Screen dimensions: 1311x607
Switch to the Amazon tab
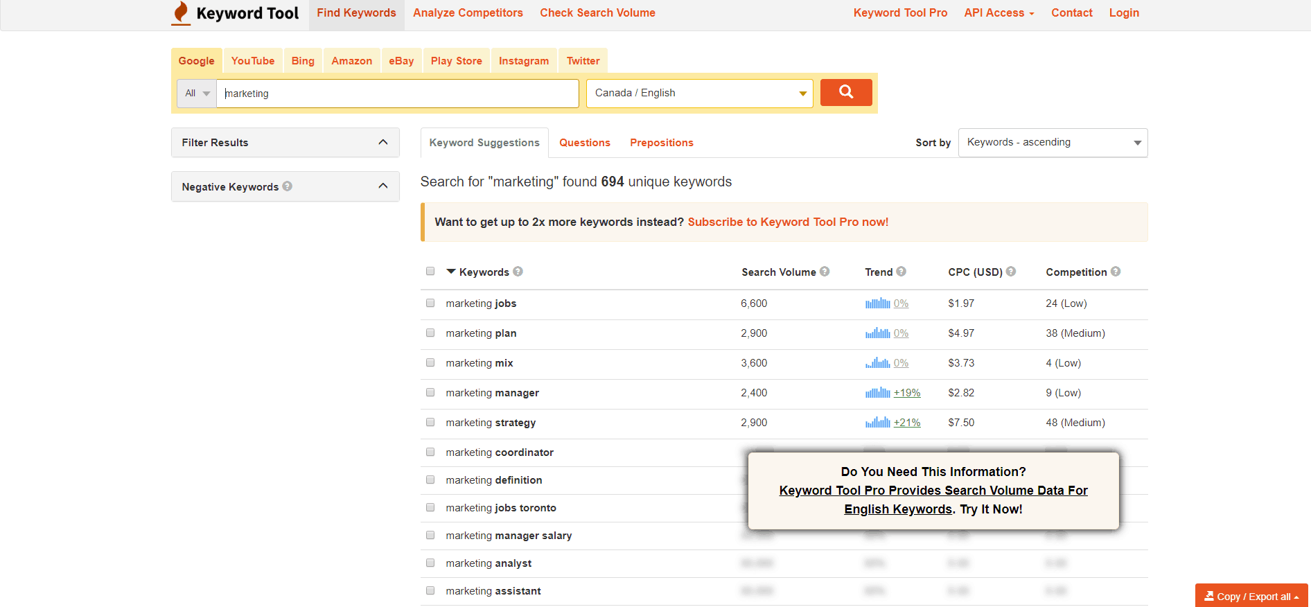click(x=352, y=61)
